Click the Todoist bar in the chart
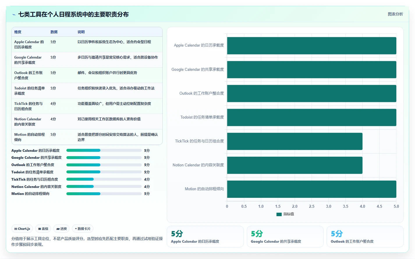The width and height of the screenshot is (415, 259). point(311,117)
